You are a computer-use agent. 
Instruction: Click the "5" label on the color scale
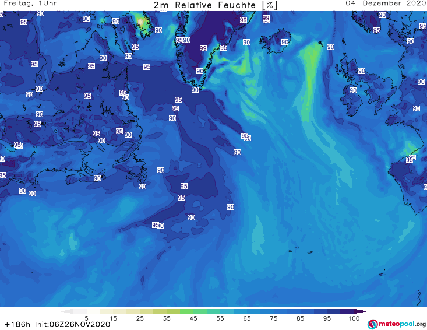(86, 318)
